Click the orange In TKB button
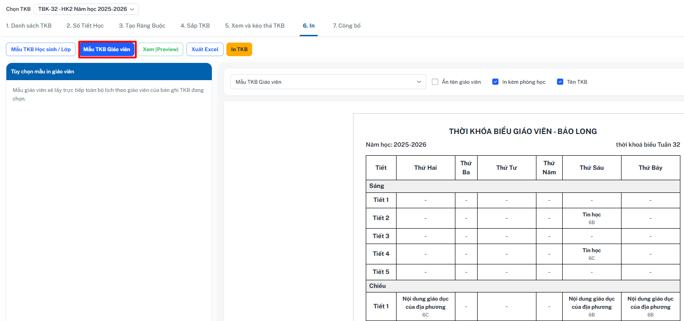This screenshot has height=321, width=684. pyautogui.click(x=239, y=49)
